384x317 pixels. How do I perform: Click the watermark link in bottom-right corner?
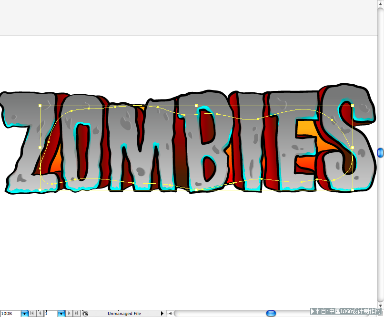(348, 311)
